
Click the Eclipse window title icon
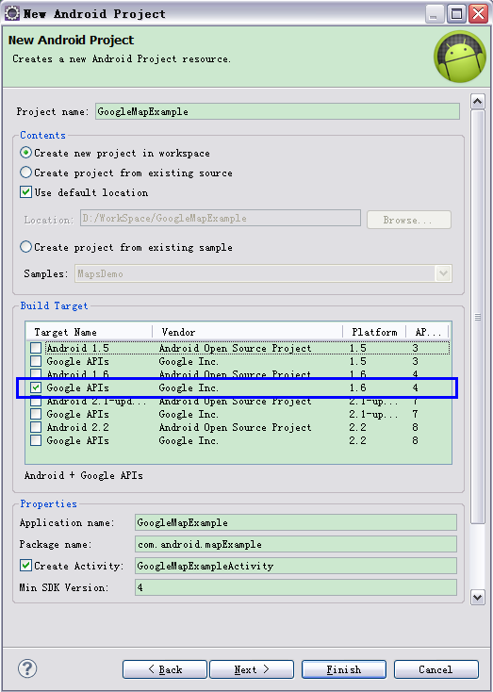(11, 13)
